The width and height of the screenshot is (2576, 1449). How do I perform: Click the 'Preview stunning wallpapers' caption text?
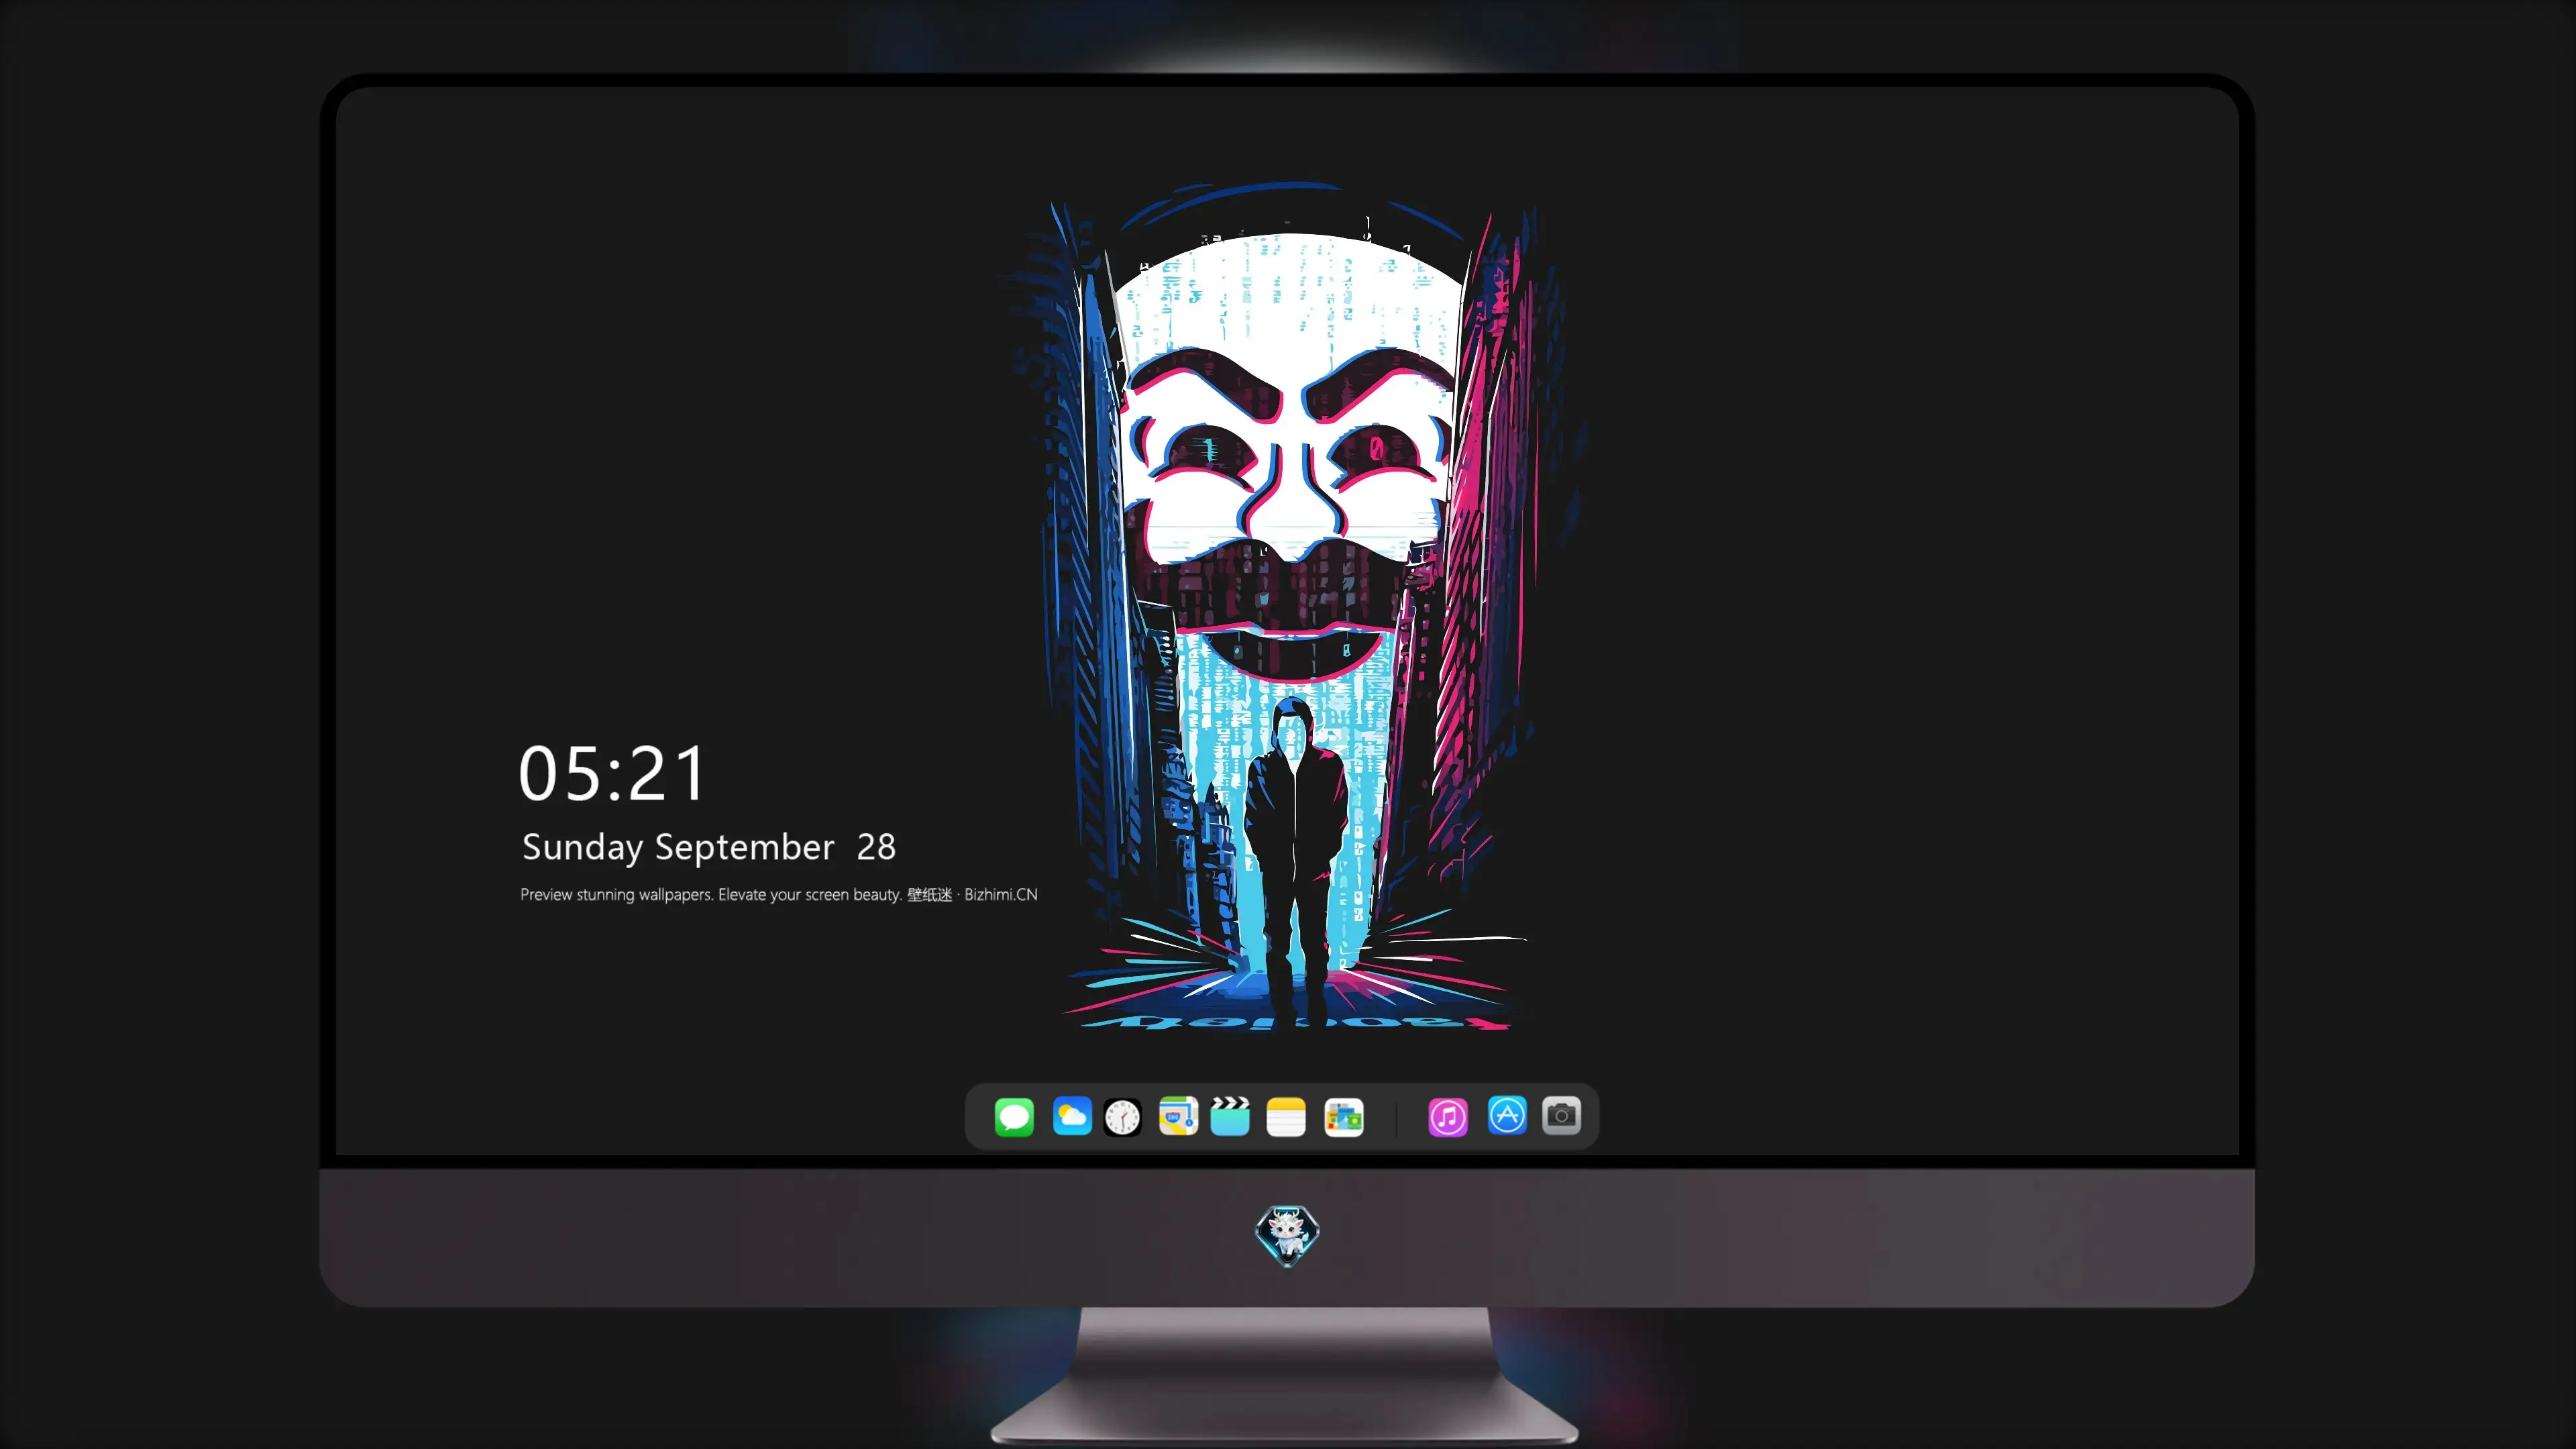[x=779, y=895]
